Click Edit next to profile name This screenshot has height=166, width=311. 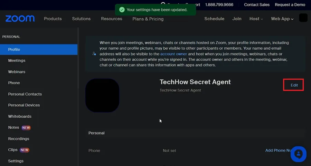(294, 85)
